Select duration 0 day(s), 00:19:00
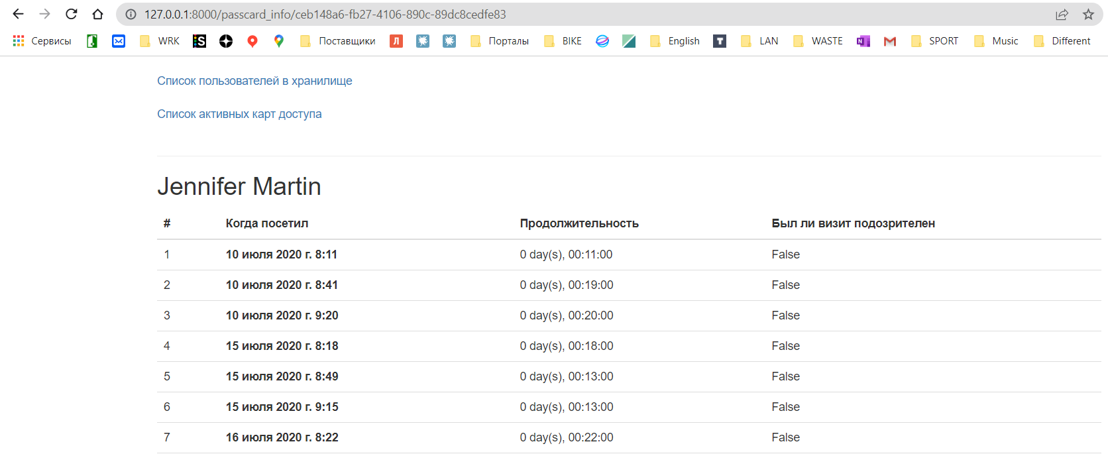 pyautogui.click(x=567, y=285)
